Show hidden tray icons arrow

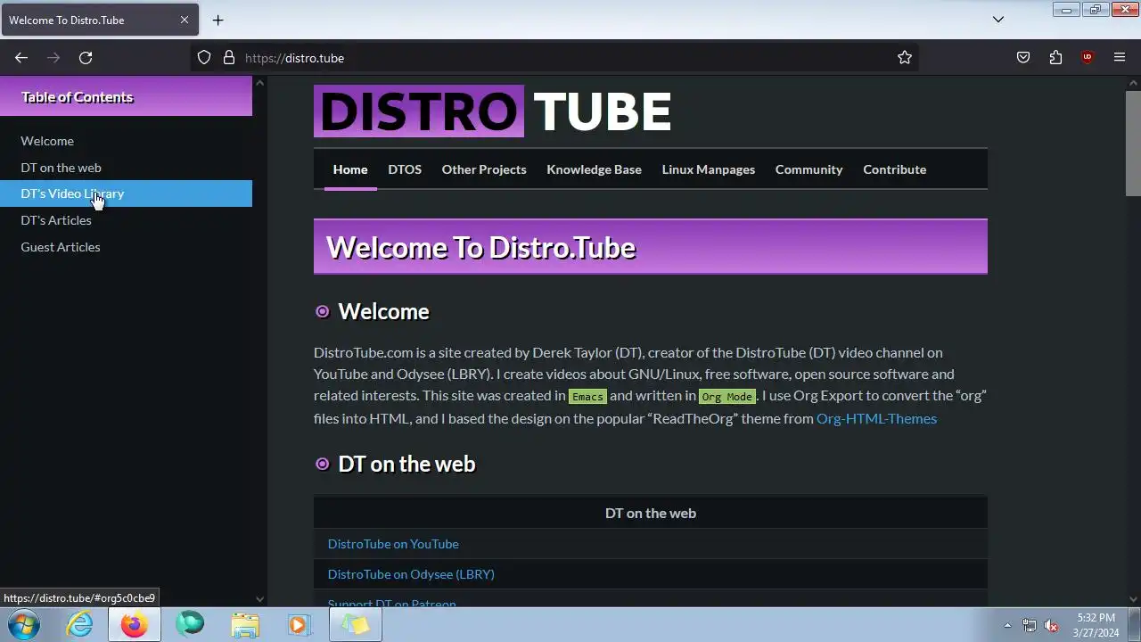coord(1007,625)
